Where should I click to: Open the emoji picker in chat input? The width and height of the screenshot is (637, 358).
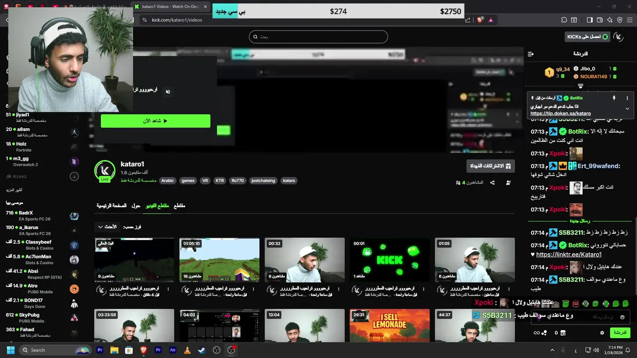click(622, 317)
